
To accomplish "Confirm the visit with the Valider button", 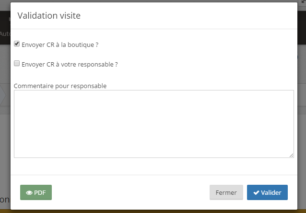I will 267,192.
